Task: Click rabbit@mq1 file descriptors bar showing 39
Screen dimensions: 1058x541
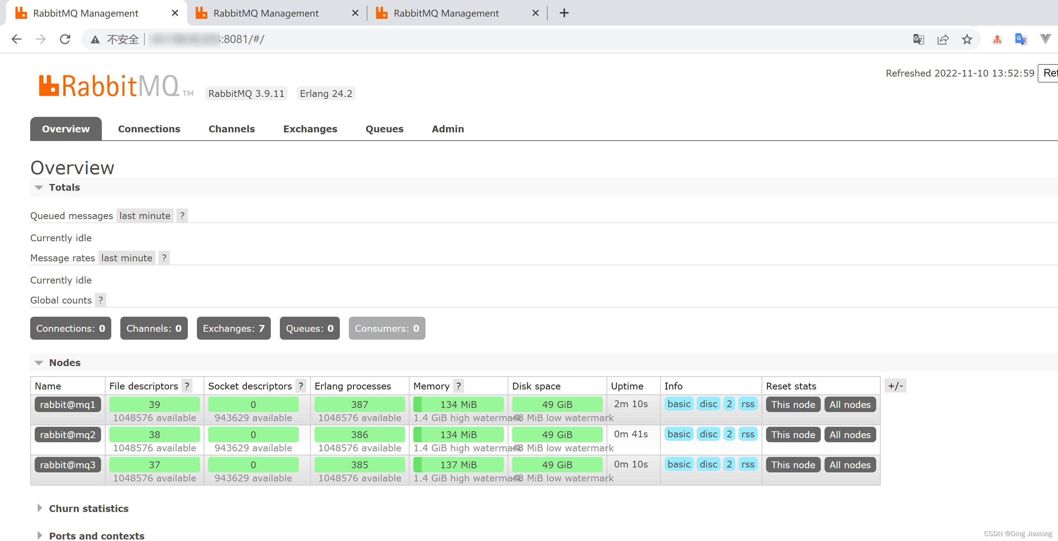Action: pos(154,404)
